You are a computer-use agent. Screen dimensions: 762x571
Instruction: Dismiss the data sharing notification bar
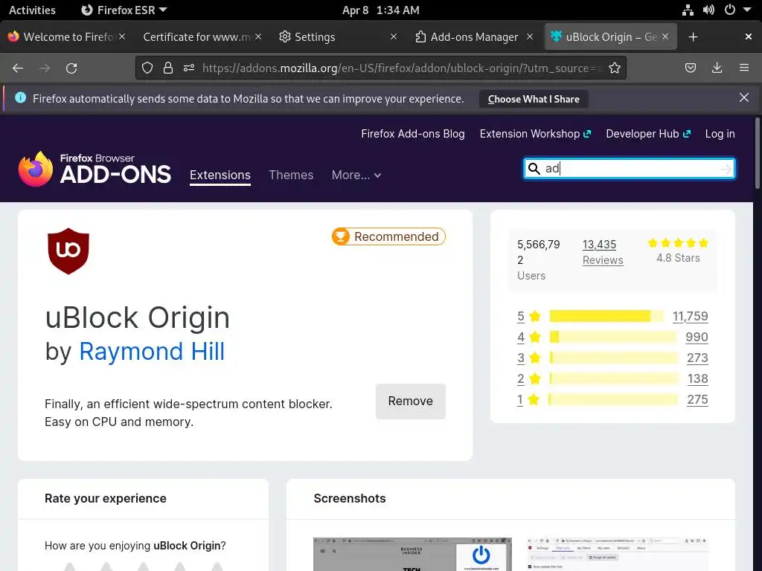(x=744, y=97)
